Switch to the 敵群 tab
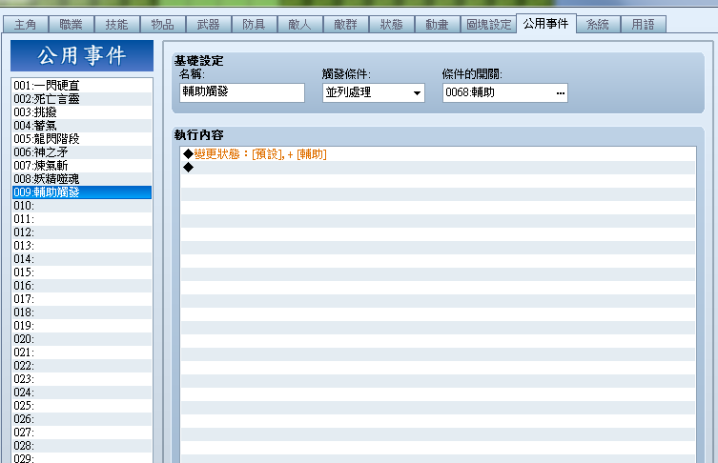This screenshot has width=718, height=463. (x=346, y=24)
